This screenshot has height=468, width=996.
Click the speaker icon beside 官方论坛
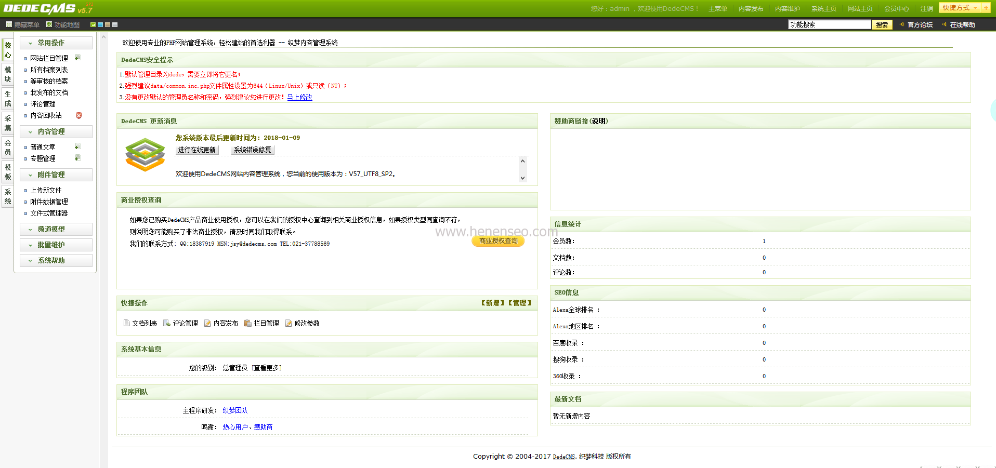coord(902,24)
